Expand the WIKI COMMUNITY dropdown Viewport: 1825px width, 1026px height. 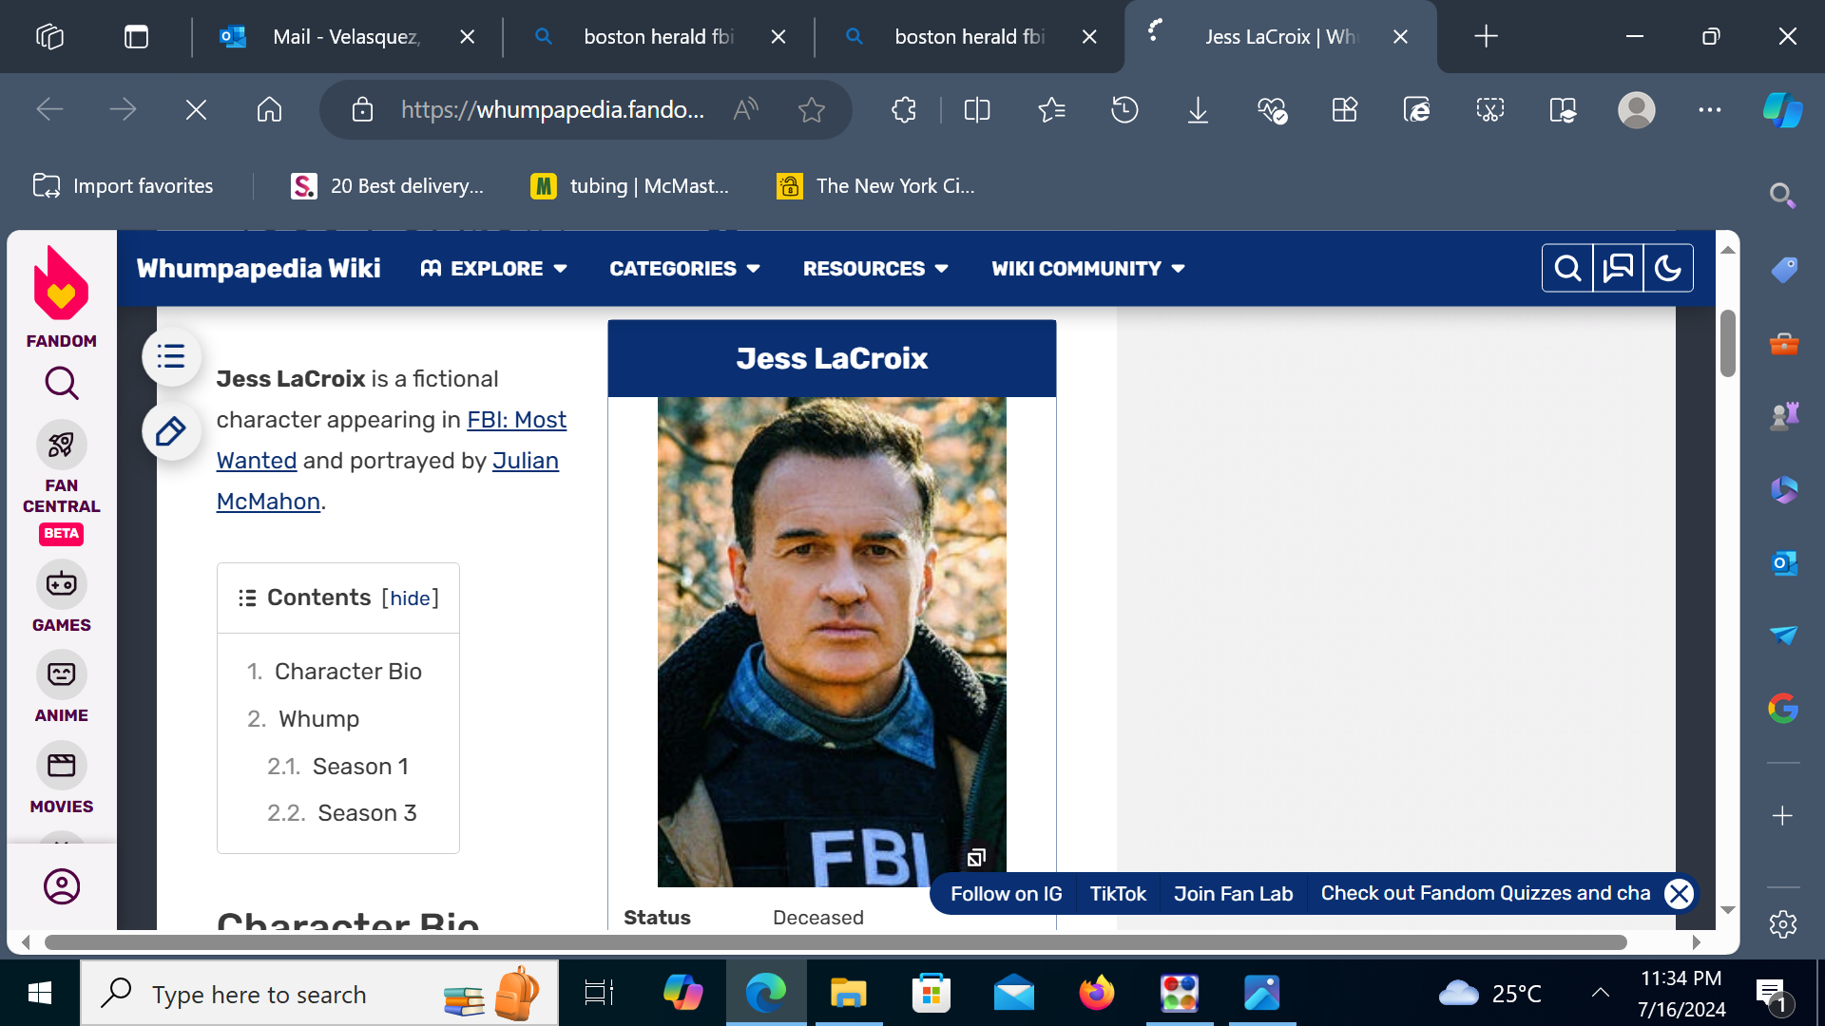(x=1088, y=269)
